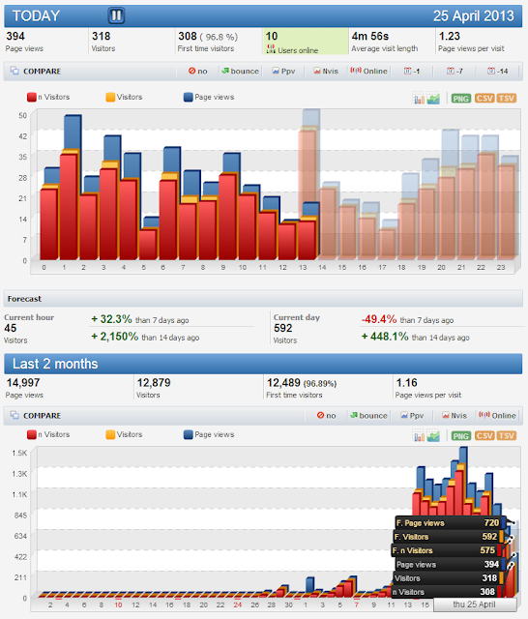Click the Last 2 months section header
528x619 pixels.
click(263, 364)
